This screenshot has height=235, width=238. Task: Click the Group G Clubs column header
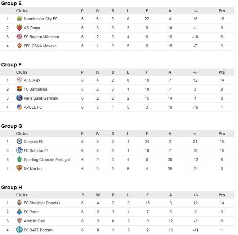(x=22, y=134)
